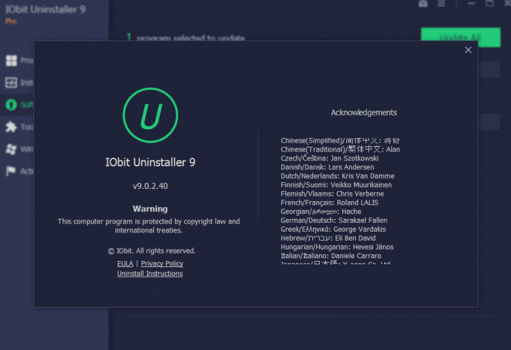
Task: Open the Action Center flag icon
Action: (x=11, y=171)
